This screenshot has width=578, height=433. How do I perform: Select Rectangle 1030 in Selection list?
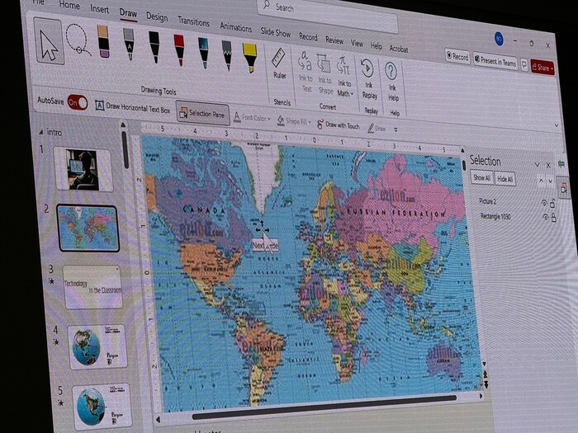coord(495,216)
